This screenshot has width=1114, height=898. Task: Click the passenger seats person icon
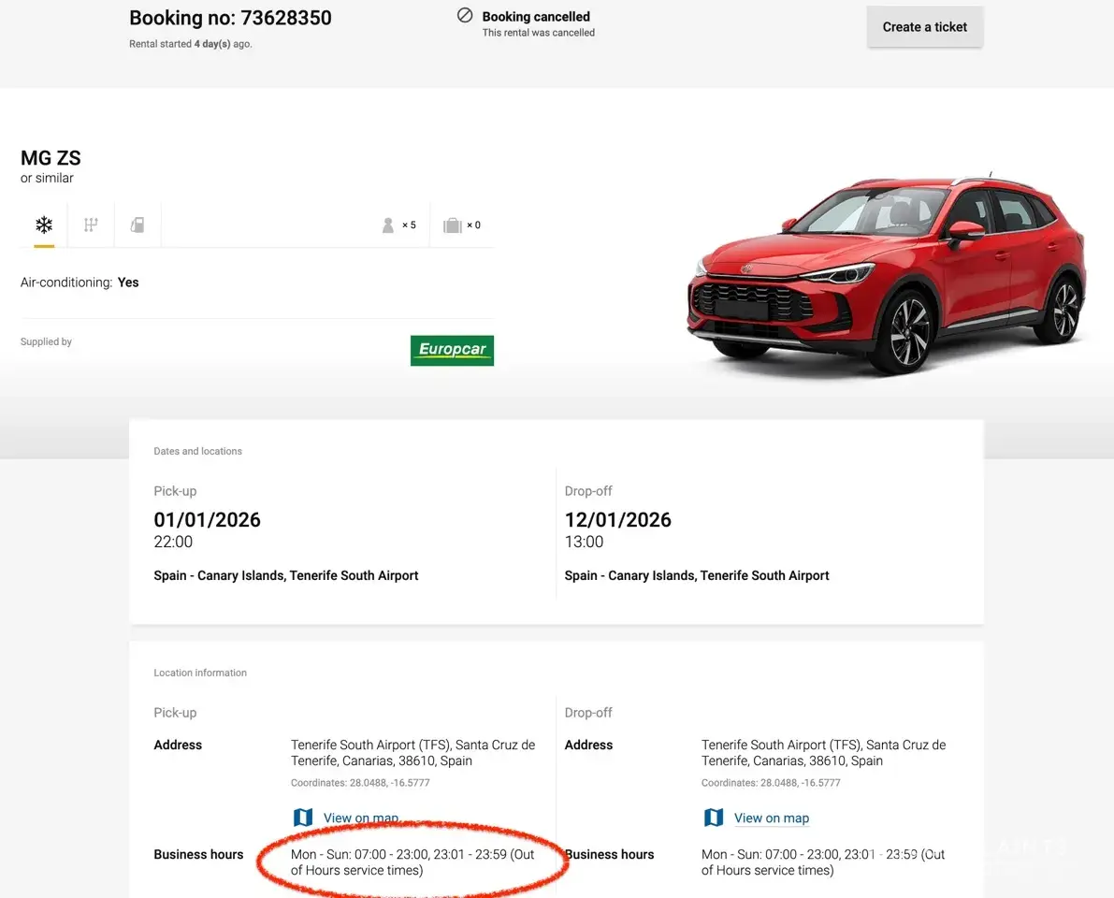[x=388, y=225]
